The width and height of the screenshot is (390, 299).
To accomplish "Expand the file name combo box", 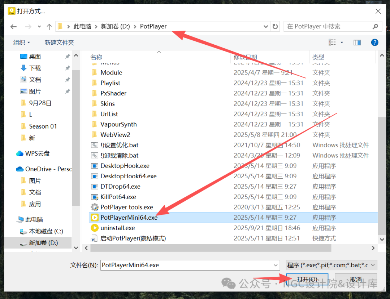I will pyautogui.click(x=276, y=265).
